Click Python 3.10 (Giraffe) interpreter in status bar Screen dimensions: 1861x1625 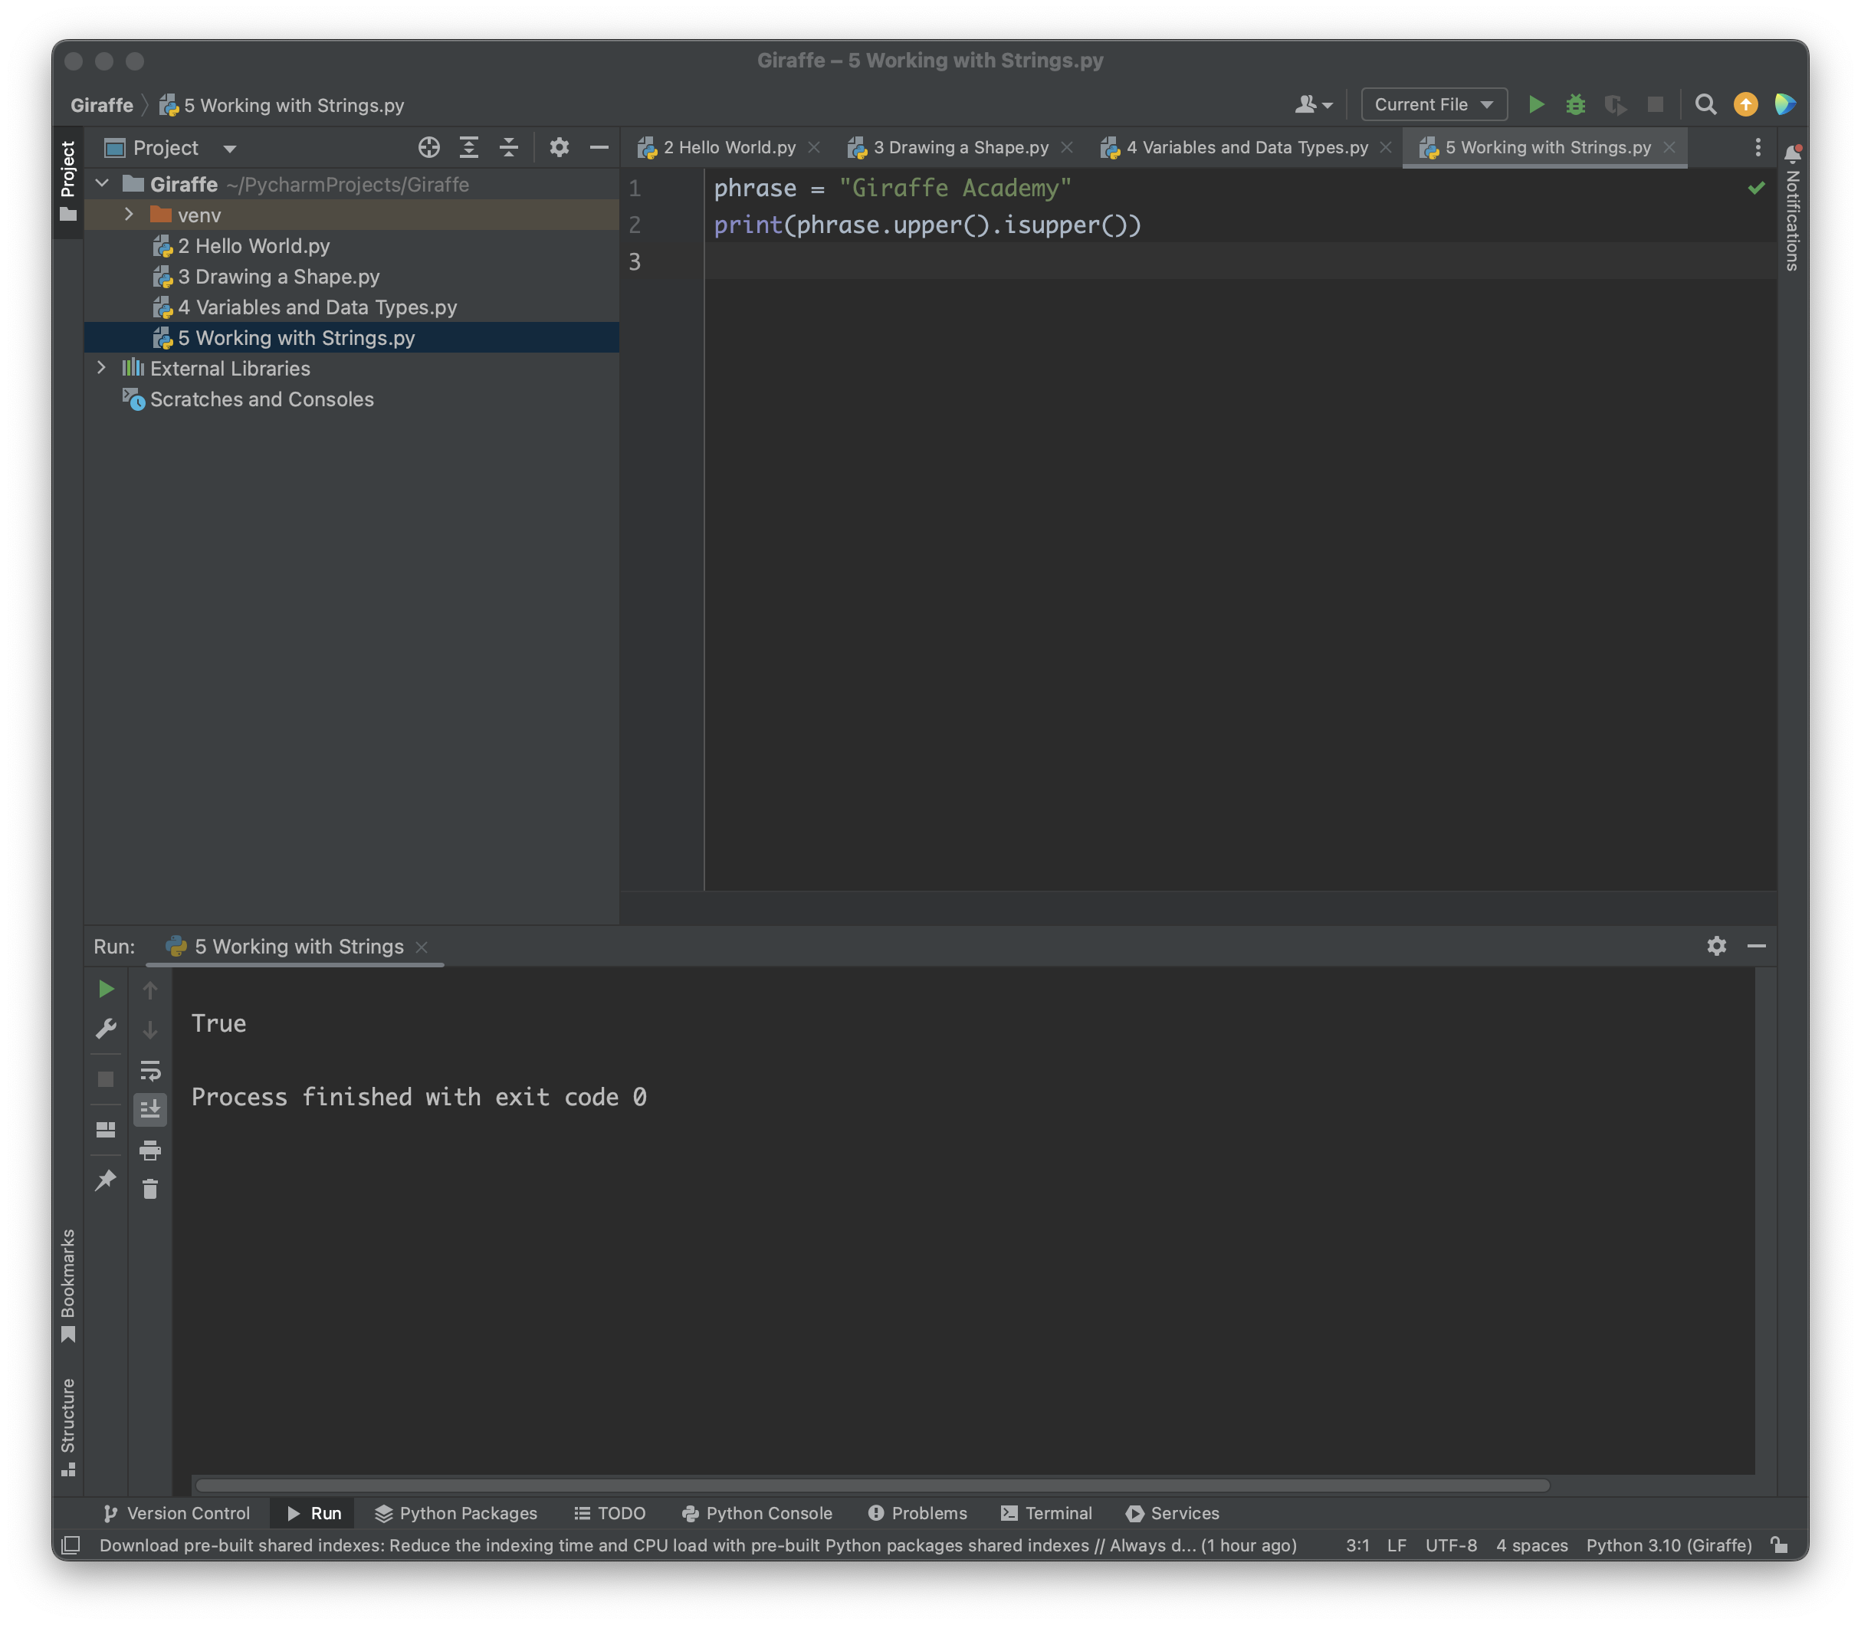tap(1668, 1545)
